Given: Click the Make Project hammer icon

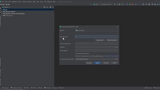Looking at the screenshot, I should pyautogui.click(x=91, y=4).
